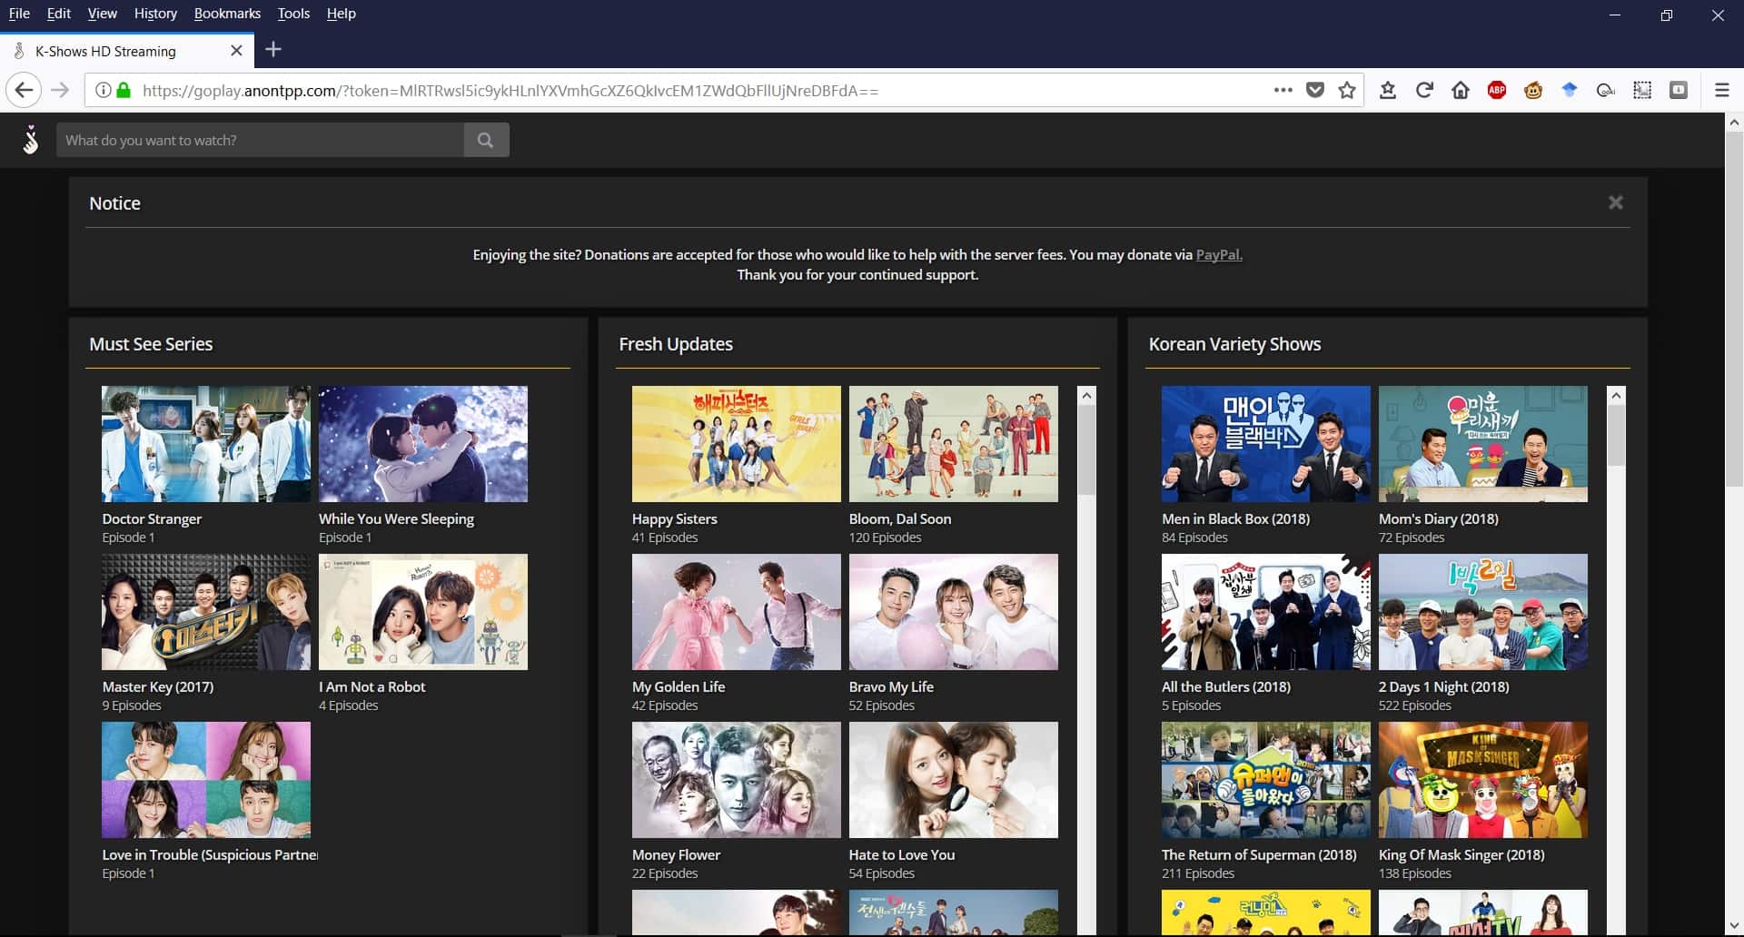Go to the browser home page icon

tap(1461, 90)
